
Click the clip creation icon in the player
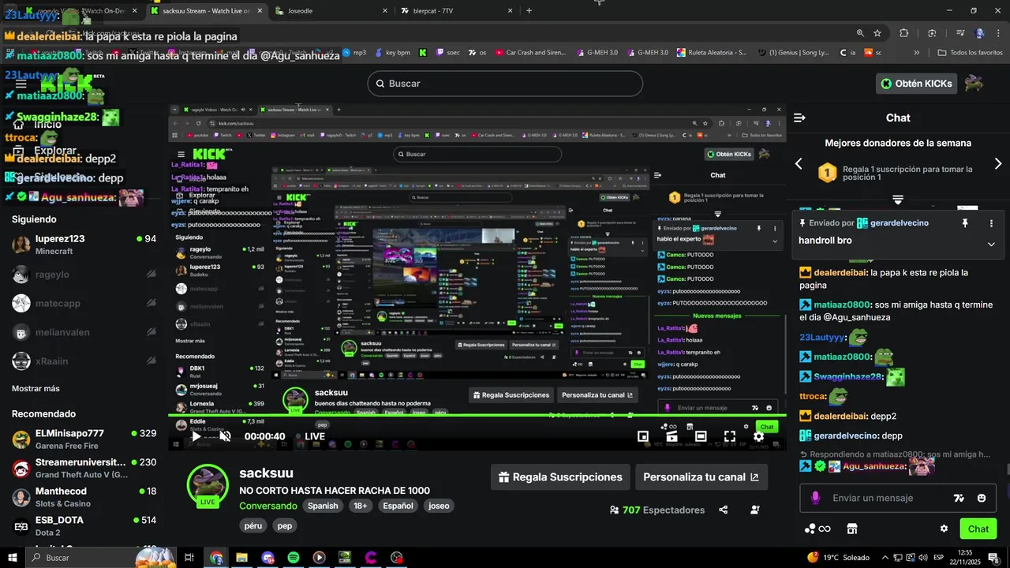point(671,436)
